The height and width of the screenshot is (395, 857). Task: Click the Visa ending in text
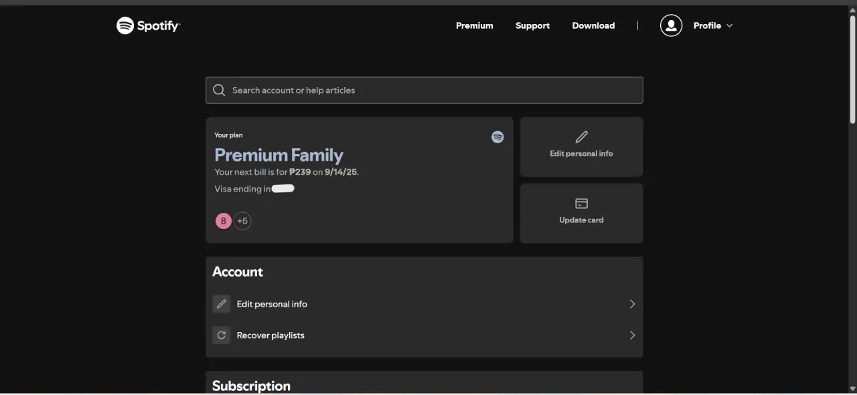click(x=242, y=189)
